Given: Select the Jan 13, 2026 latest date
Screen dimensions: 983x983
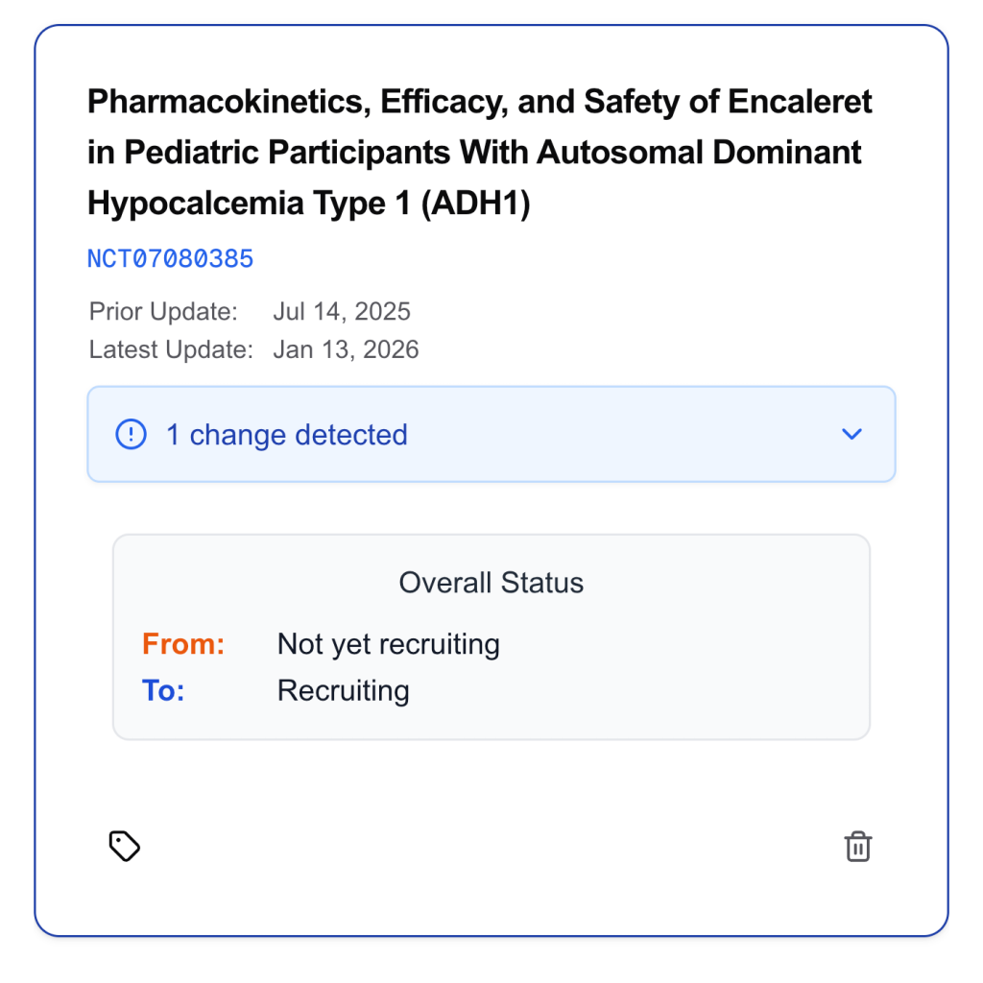Looking at the screenshot, I should click(346, 349).
